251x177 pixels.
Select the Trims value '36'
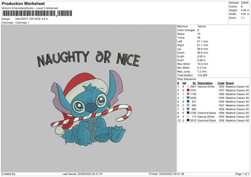[199, 38]
